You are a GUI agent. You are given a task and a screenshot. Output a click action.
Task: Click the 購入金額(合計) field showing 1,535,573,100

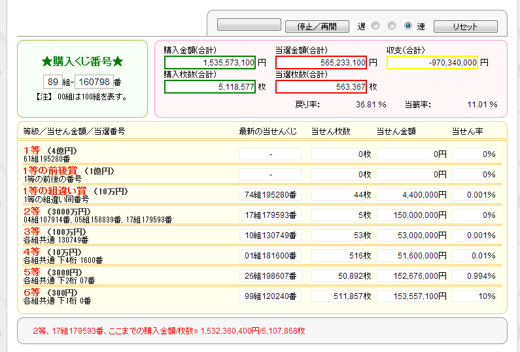(x=210, y=62)
